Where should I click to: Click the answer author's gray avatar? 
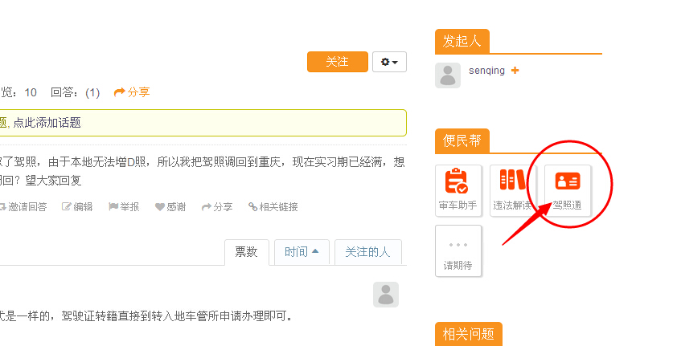(x=386, y=295)
